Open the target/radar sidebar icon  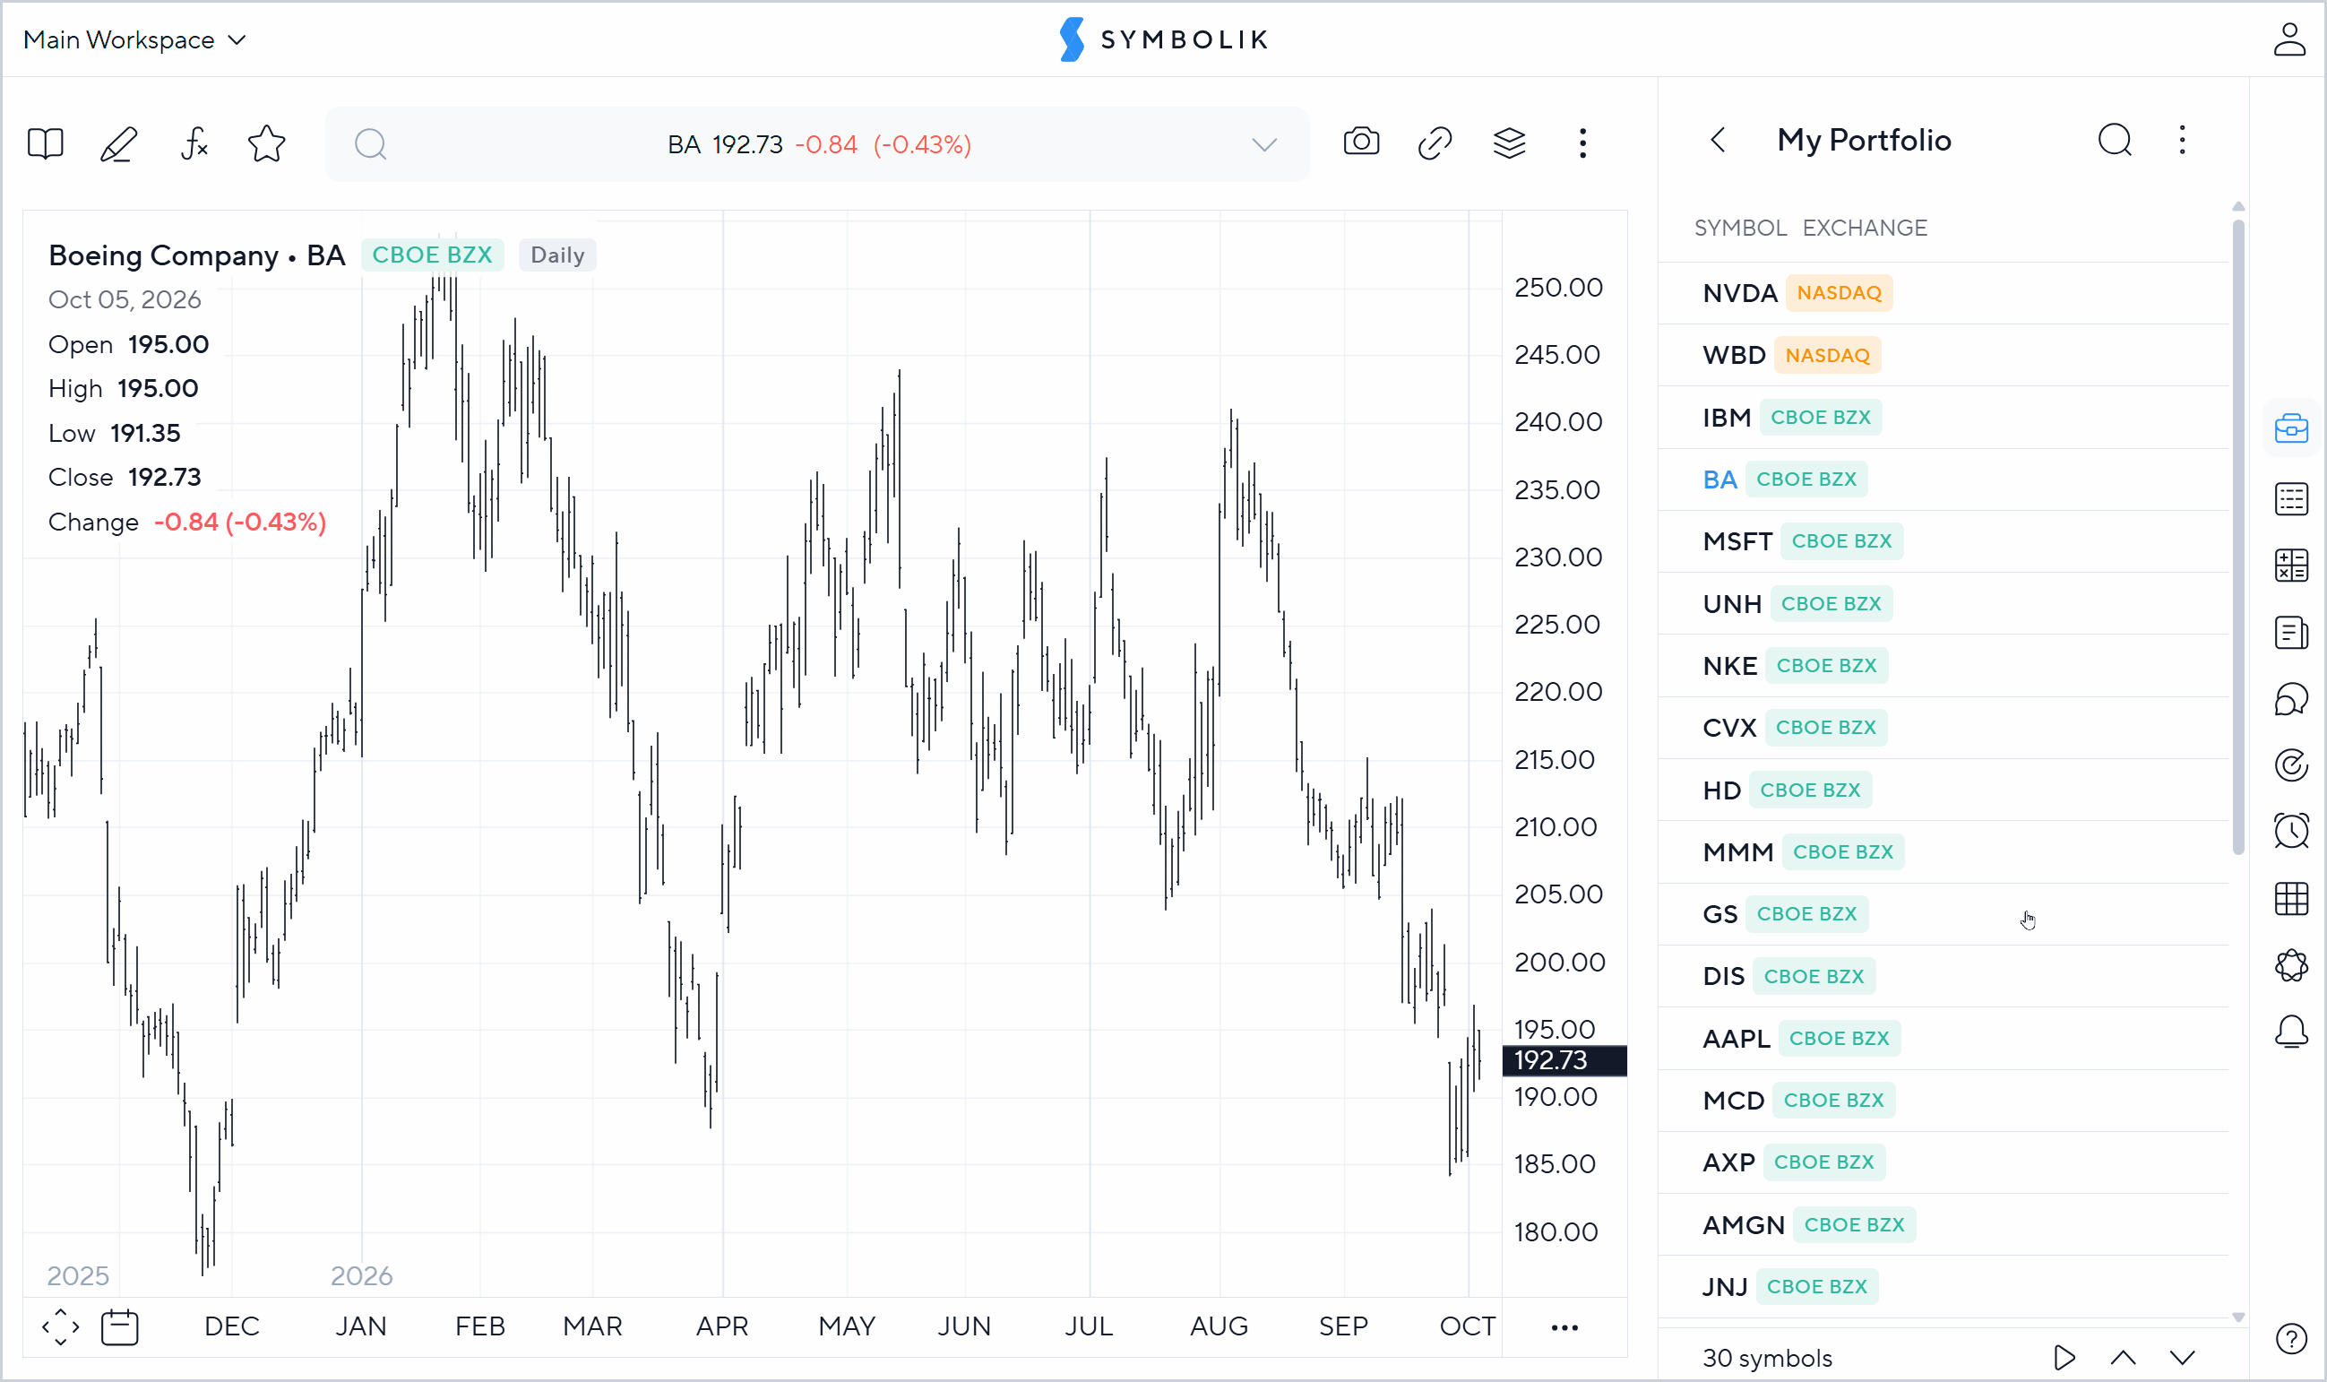(x=2290, y=764)
